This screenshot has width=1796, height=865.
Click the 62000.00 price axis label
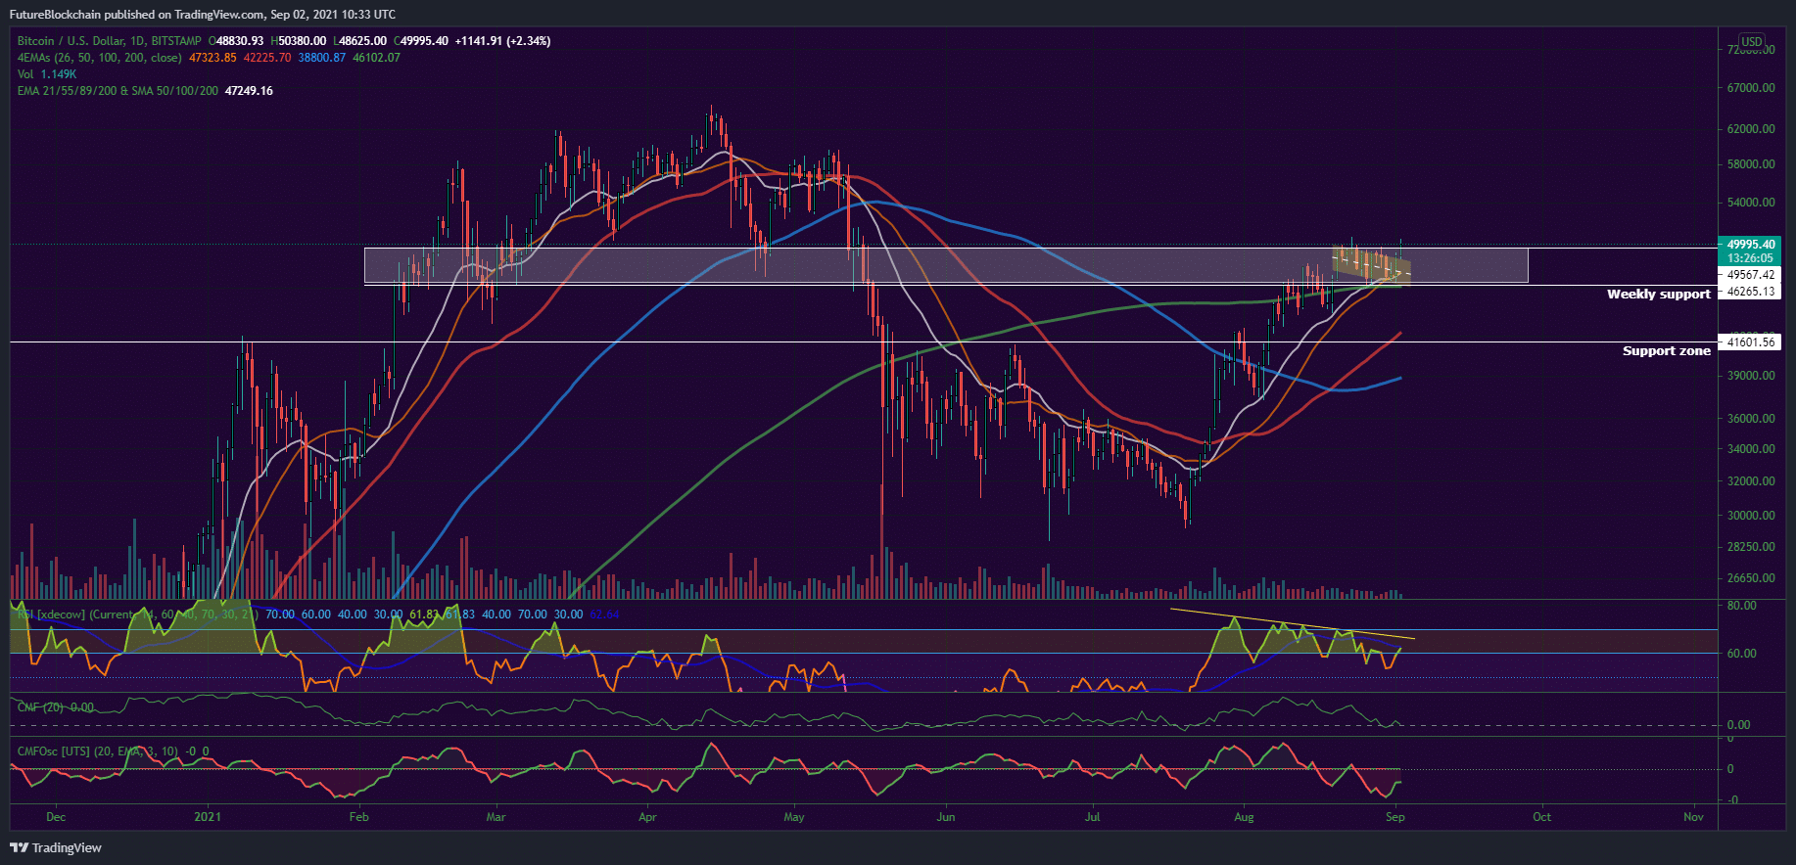click(1751, 129)
